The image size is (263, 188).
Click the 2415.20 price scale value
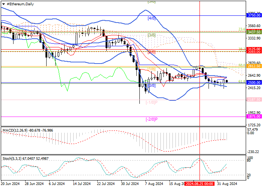254,88
